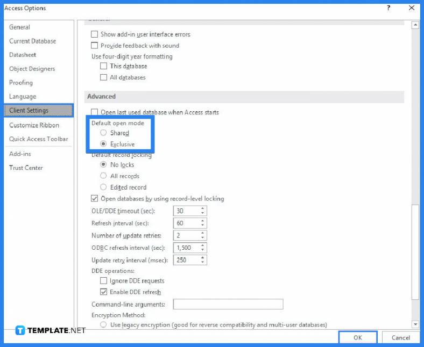Image resolution: width=424 pixels, height=347 pixels.
Task: Increase the OLE/DDE timeout value
Action: [x=202, y=209]
